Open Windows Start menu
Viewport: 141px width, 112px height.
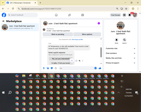click(x=3, y=93)
